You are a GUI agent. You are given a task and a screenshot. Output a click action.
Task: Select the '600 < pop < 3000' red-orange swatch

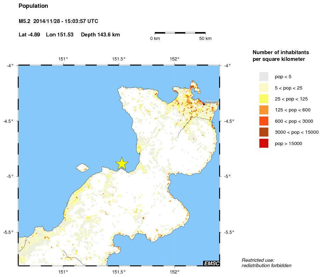tap(264, 121)
